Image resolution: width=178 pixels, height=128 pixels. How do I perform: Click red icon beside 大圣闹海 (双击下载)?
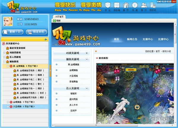click(11, 106)
